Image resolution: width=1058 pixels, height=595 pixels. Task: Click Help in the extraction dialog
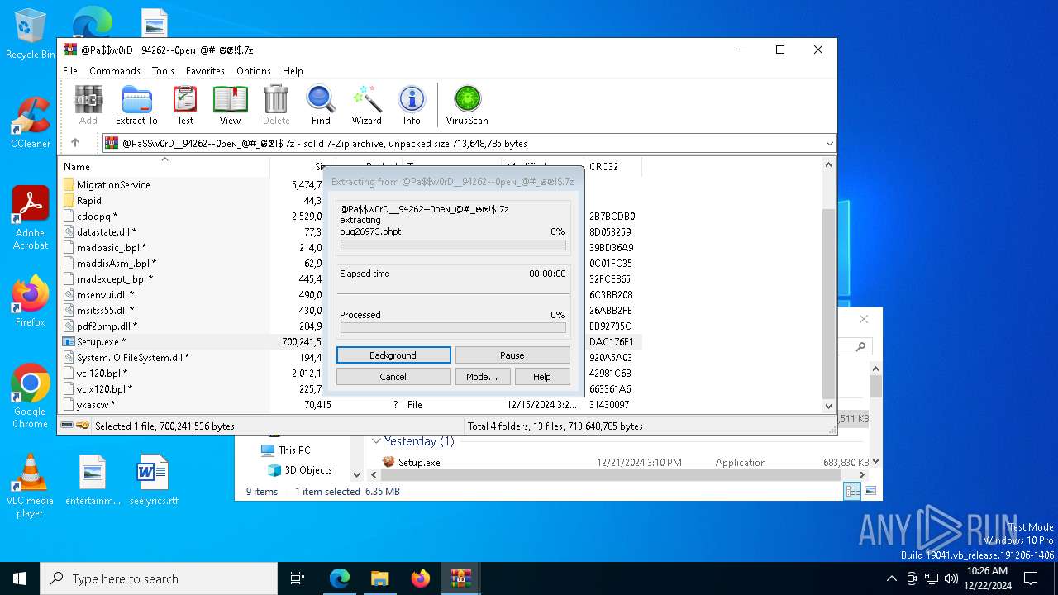542,377
